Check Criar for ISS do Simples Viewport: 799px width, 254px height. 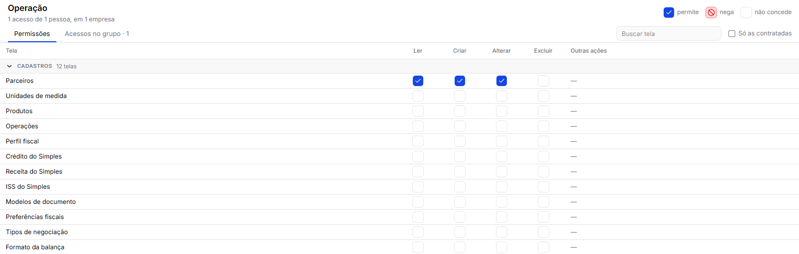pyautogui.click(x=460, y=187)
